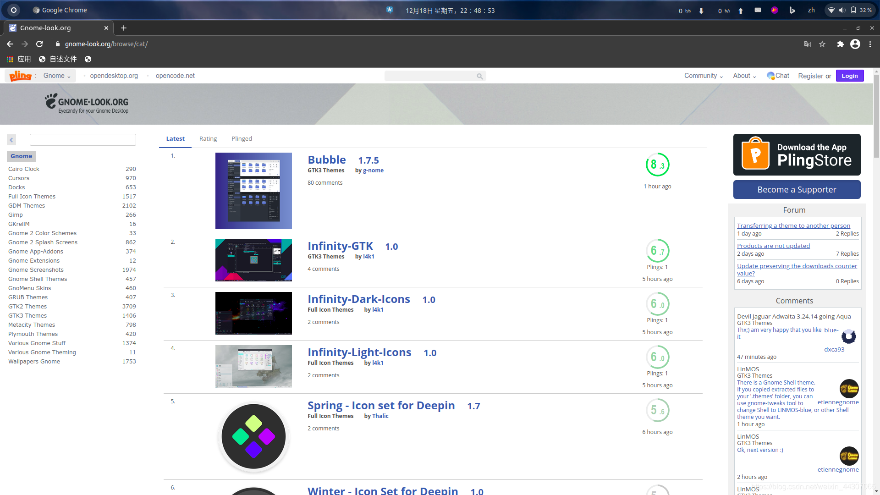Image resolution: width=880 pixels, height=495 pixels.
Task: Open the Infinity-Dark-Icons title link
Action: [359, 299]
